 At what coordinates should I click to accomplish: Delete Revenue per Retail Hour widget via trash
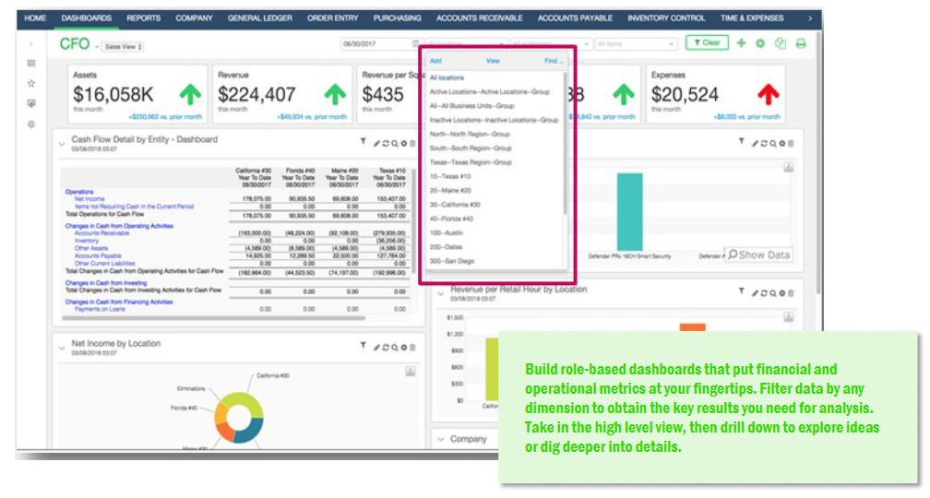tap(791, 293)
